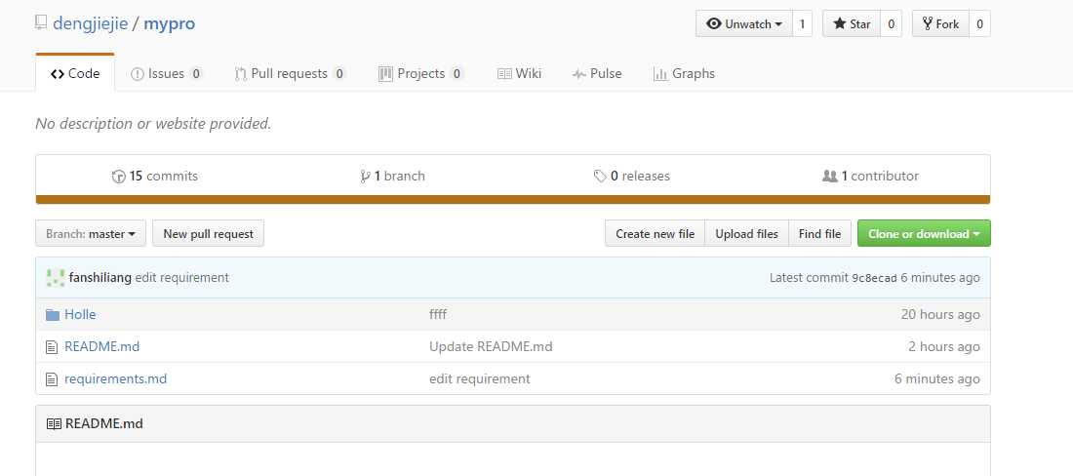Click the fanshiliang avatar identicon

(x=56, y=278)
